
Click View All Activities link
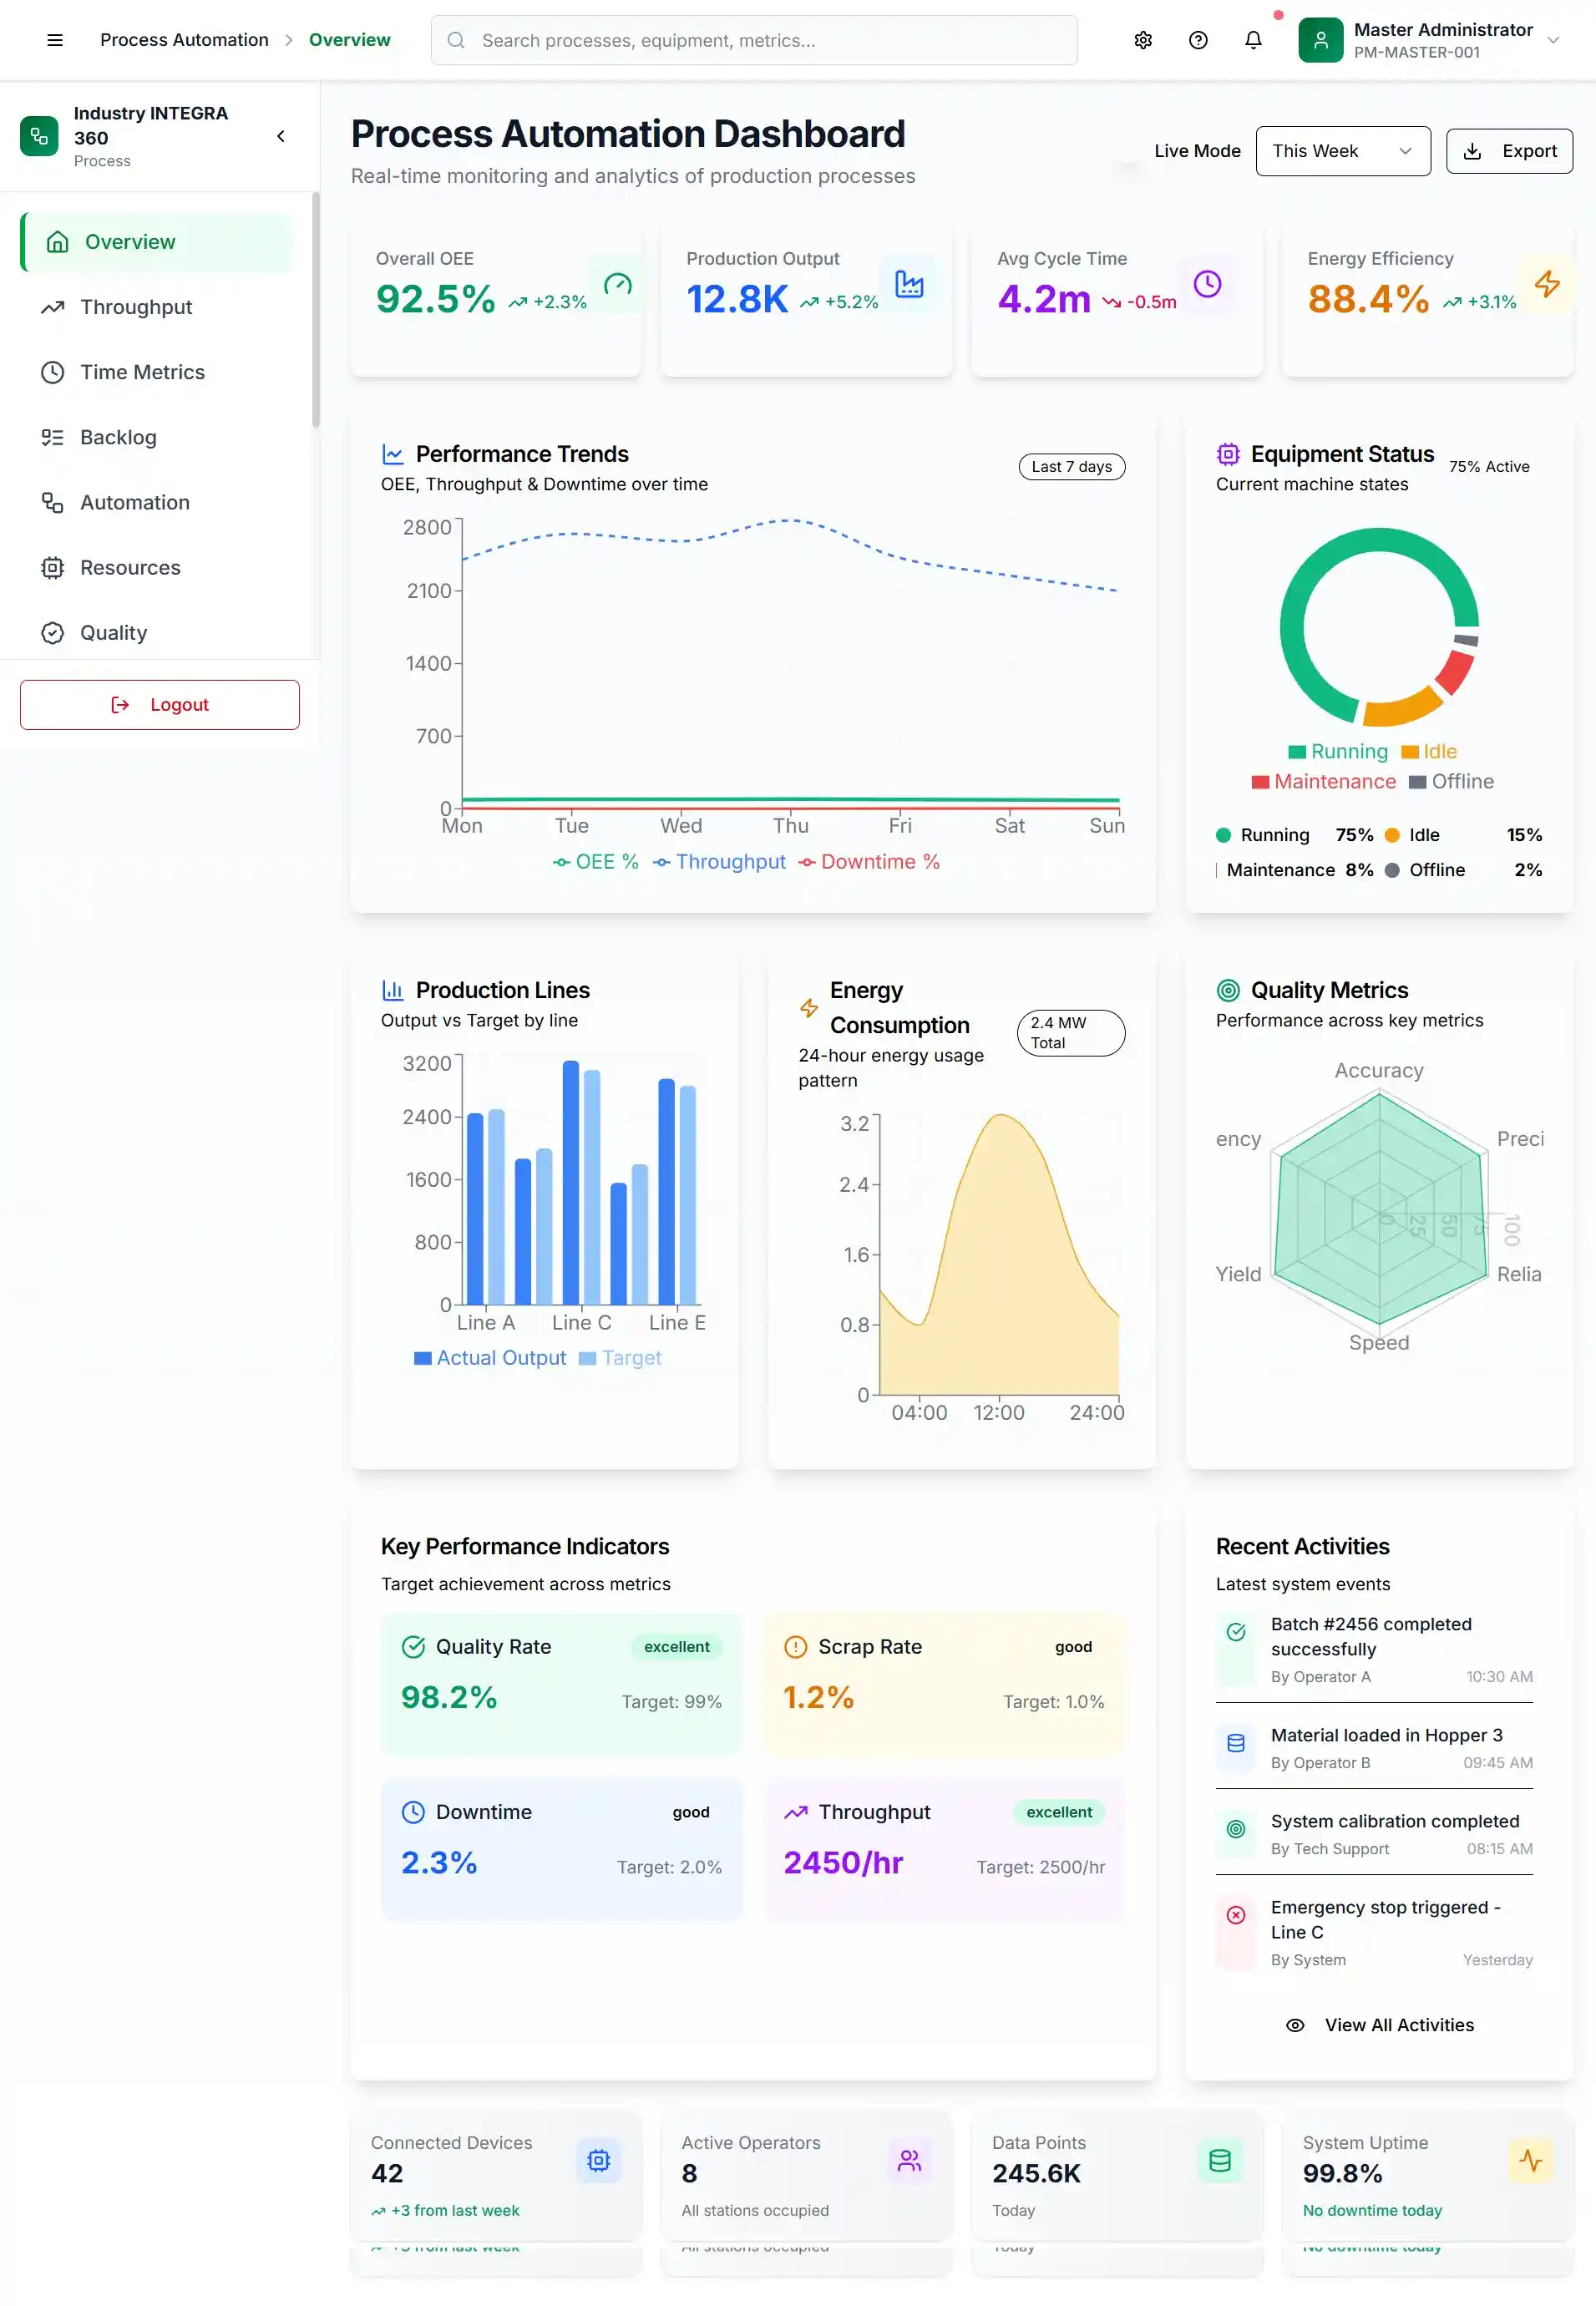click(x=1398, y=2024)
